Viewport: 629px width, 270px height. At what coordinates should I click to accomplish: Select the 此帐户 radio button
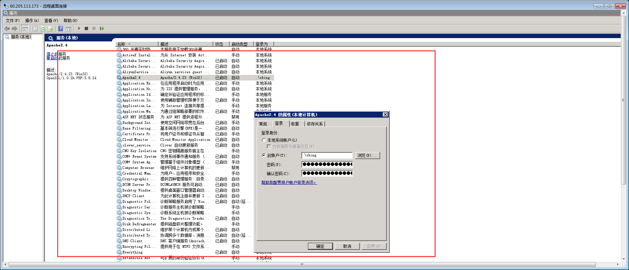[264, 155]
